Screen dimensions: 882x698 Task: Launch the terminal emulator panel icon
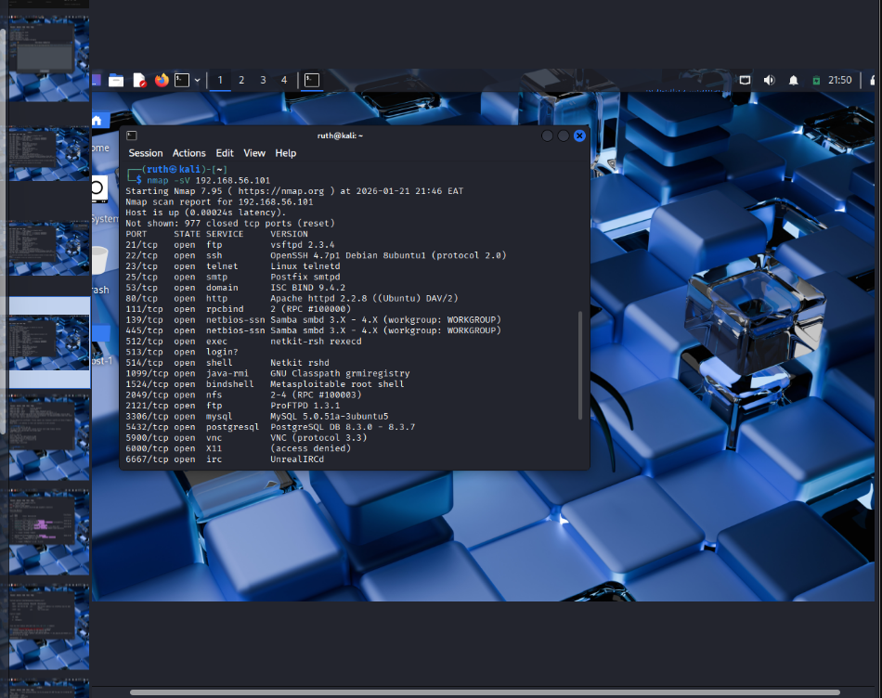(182, 81)
